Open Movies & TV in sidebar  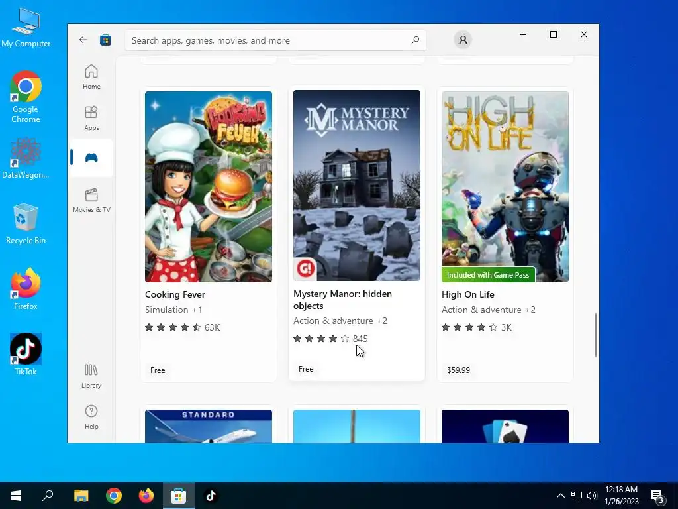[91, 200]
